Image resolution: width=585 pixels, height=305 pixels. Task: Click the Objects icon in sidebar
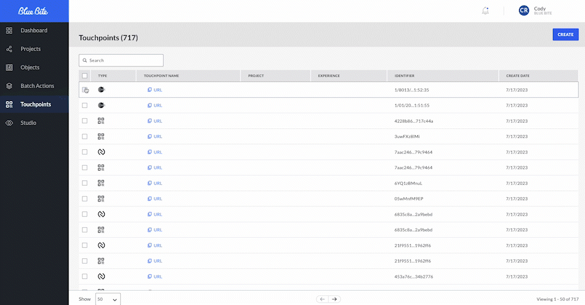pyautogui.click(x=9, y=68)
